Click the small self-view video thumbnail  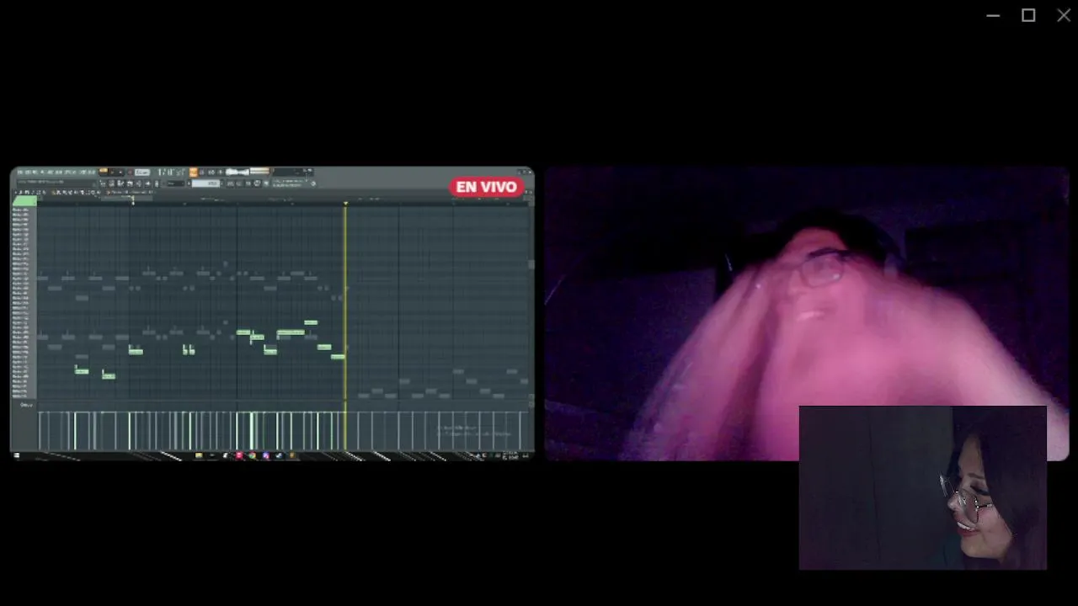click(923, 488)
